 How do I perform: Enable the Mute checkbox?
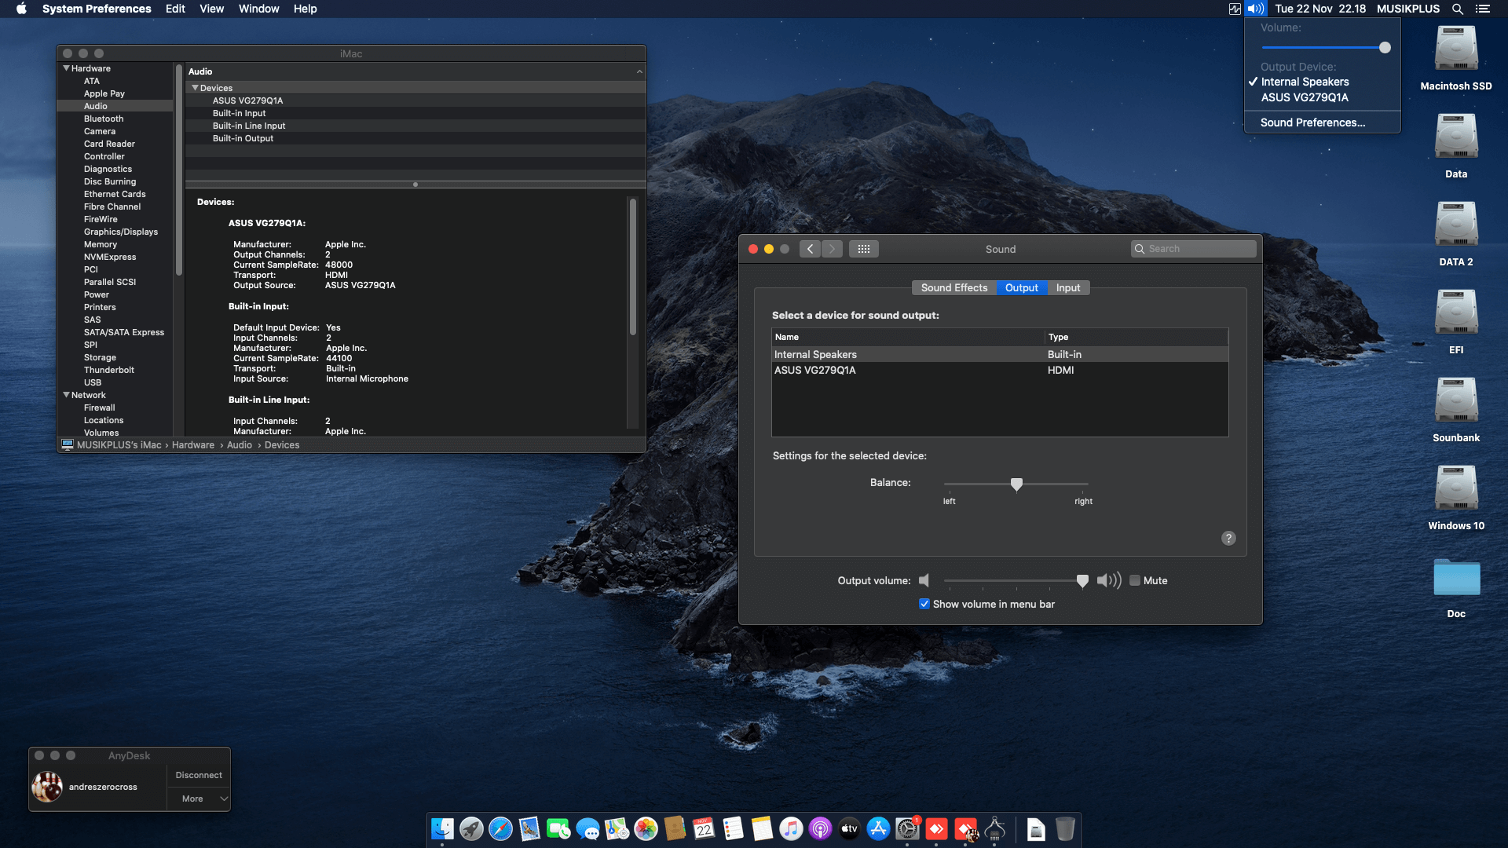(1135, 580)
